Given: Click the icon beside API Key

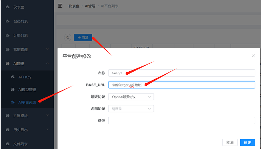Looking at the screenshot, I should point(12,77).
